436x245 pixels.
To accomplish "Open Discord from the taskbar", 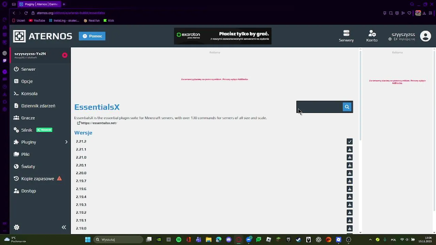I will point(229,240).
